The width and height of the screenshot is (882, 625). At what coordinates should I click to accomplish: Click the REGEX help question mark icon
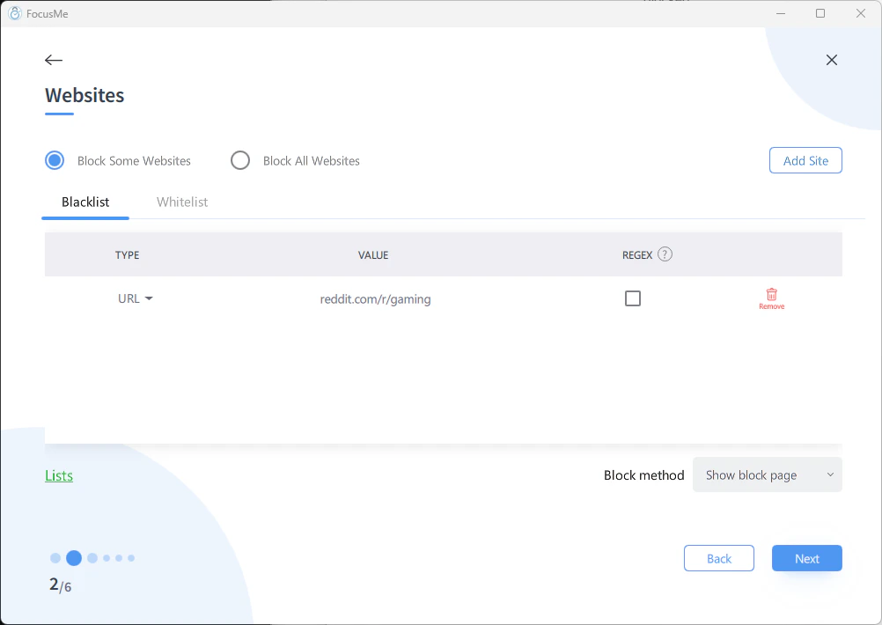(x=665, y=254)
